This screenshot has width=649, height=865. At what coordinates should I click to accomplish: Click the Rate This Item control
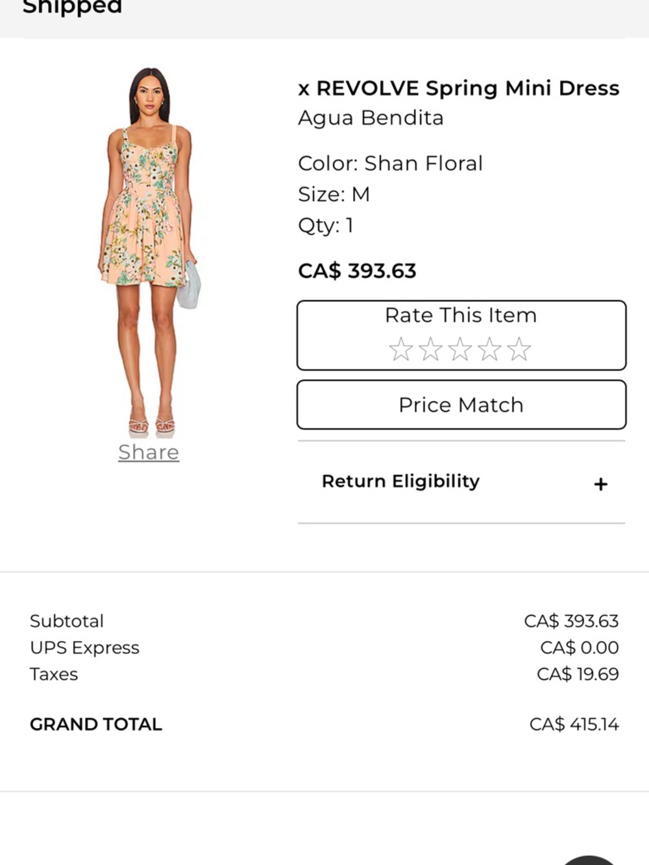pyautogui.click(x=461, y=315)
